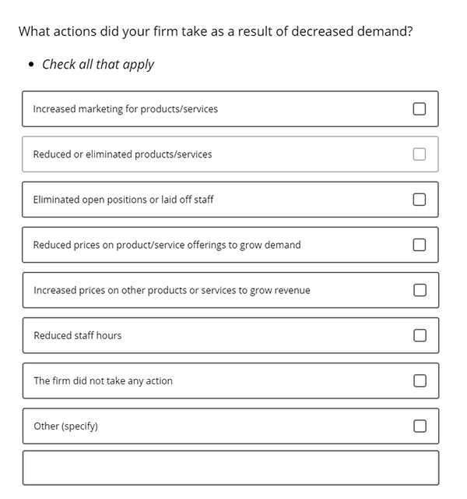The image size is (467, 499).
Task: Click the 'Increased prices on other products' label text
Action: (172, 291)
